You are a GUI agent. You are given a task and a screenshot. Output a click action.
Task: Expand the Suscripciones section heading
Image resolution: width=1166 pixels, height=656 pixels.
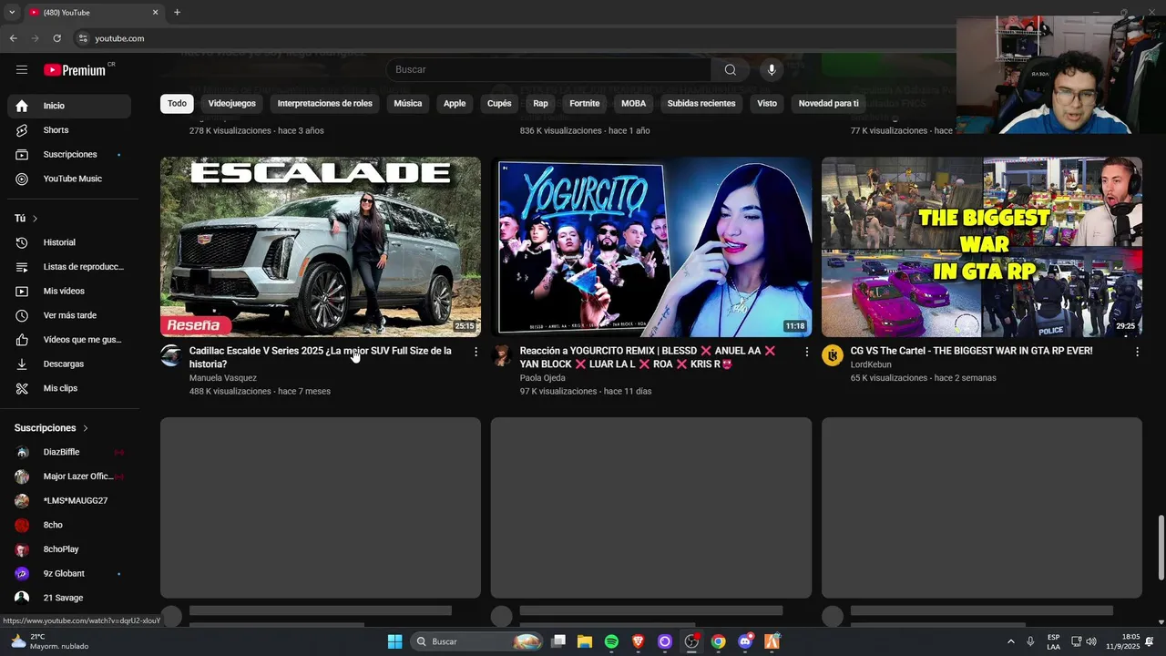(x=52, y=428)
